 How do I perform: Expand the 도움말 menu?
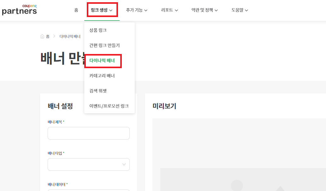240,10
